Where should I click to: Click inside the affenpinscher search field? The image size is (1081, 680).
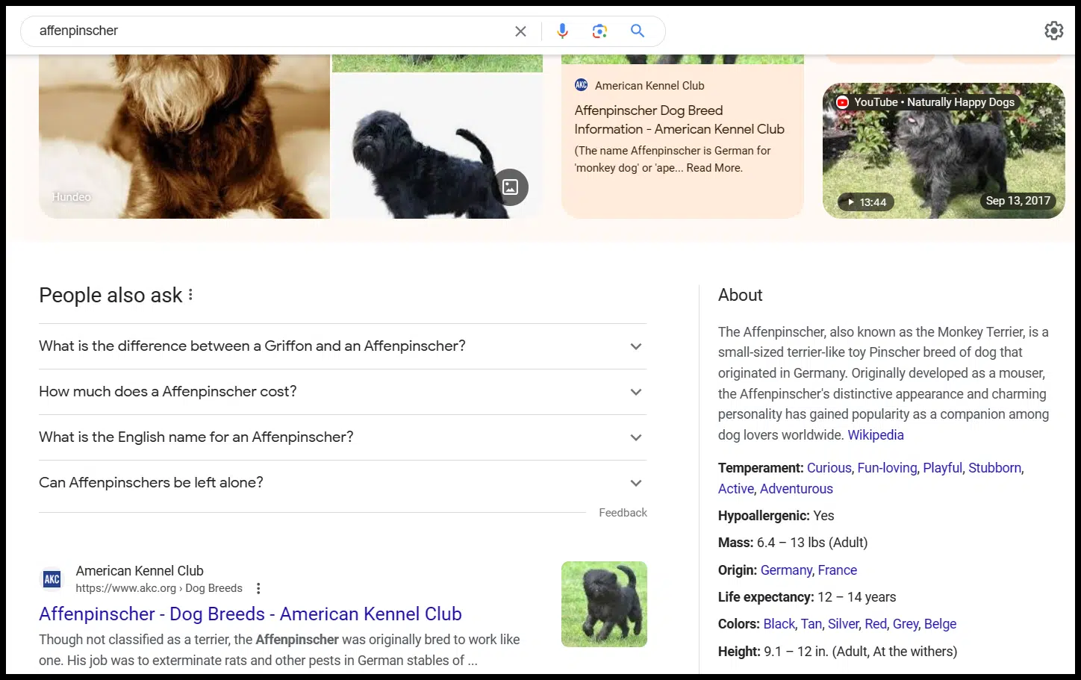coord(224,31)
